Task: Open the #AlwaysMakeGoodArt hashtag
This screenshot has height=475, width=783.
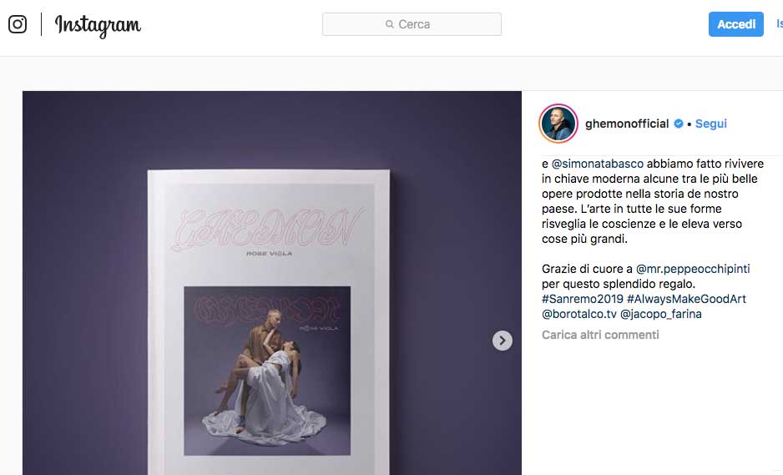Action: click(686, 299)
